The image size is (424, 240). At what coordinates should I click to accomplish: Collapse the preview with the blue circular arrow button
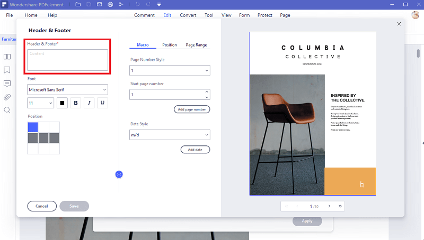[119, 174]
